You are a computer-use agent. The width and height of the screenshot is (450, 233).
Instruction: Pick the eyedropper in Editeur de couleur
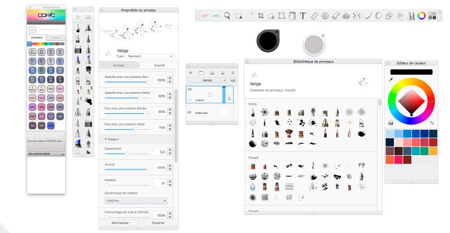click(x=391, y=79)
